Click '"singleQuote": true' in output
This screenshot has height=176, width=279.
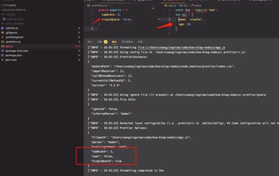(x=106, y=161)
